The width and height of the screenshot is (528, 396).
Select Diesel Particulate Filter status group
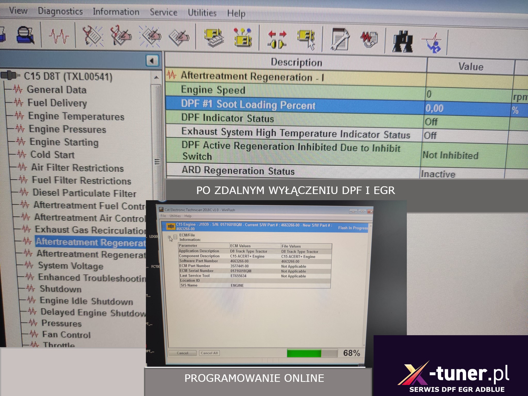coord(84,193)
